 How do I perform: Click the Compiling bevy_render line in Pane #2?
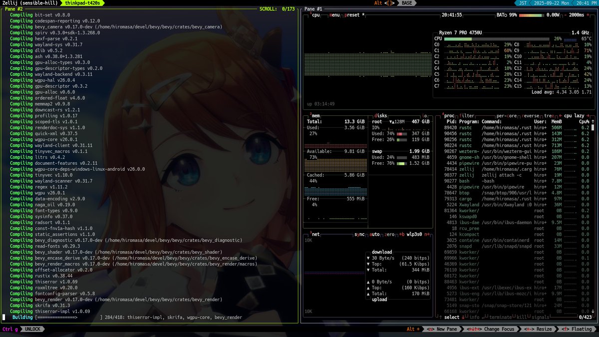point(116,300)
